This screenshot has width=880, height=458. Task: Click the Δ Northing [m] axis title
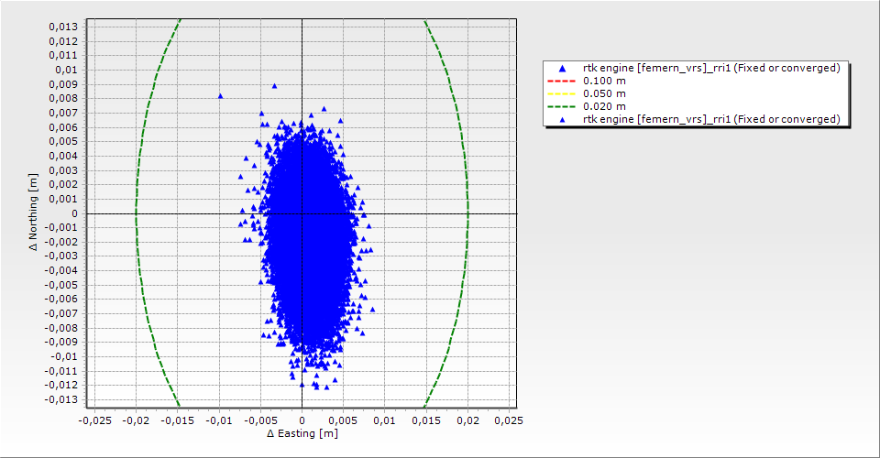[x=34, y=213]
